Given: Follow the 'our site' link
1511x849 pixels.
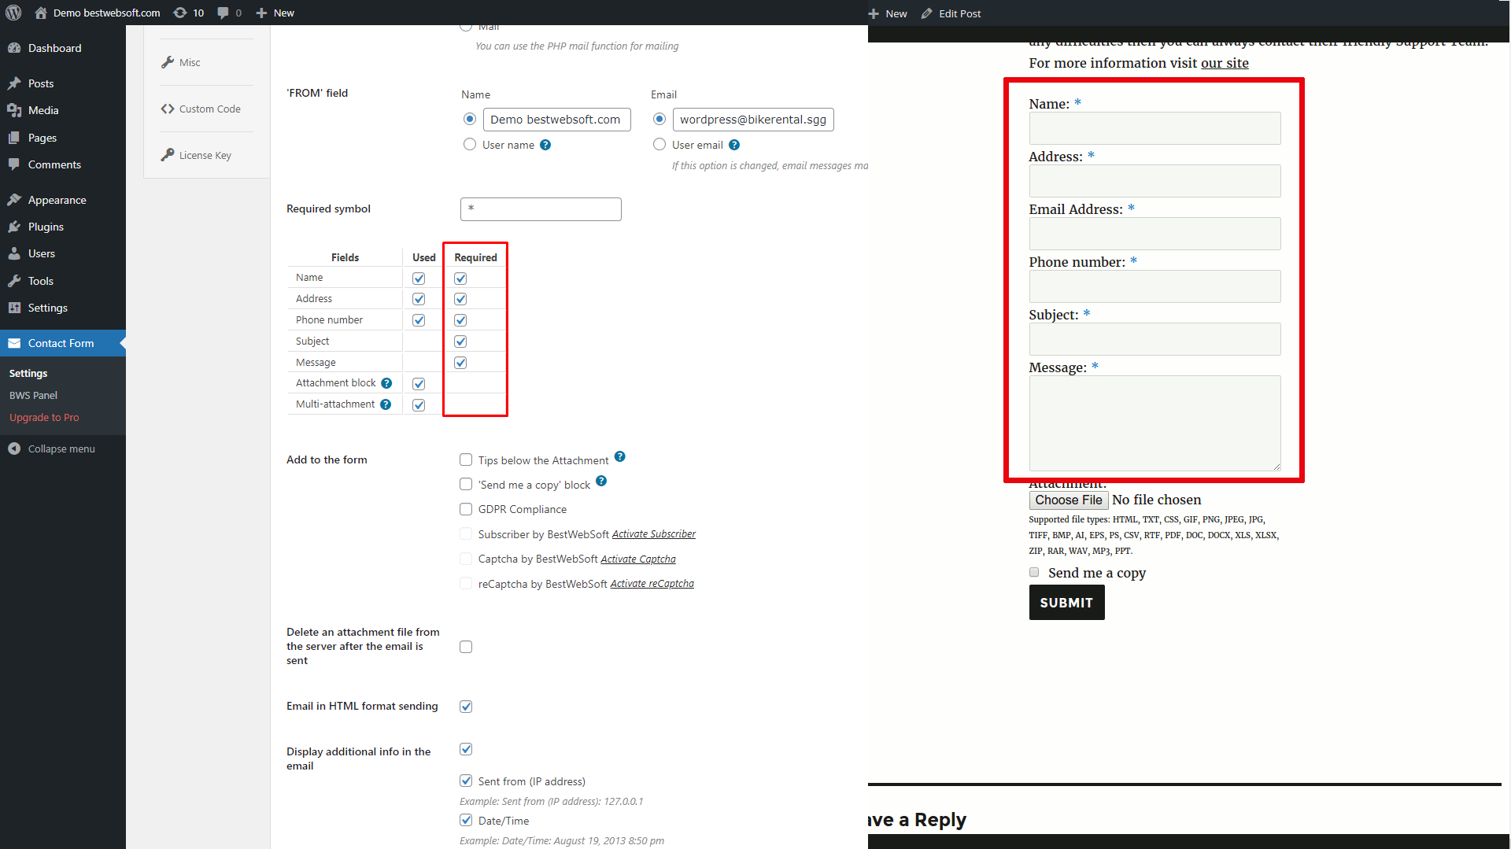Looking at the screenshot, I should click(1225, 63).
